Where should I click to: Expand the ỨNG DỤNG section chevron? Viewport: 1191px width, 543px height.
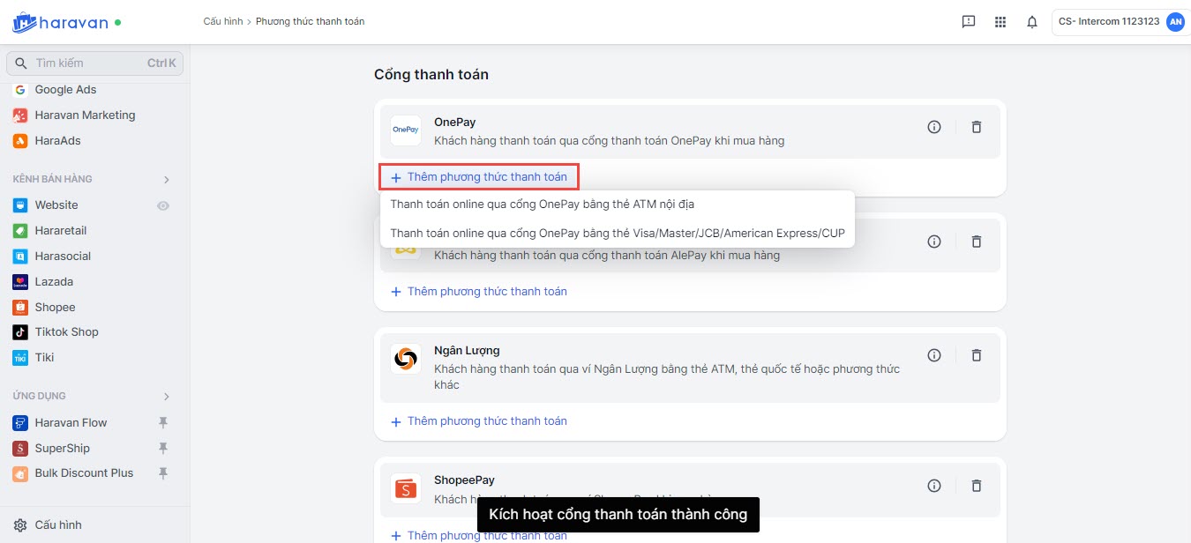[166, 397]
